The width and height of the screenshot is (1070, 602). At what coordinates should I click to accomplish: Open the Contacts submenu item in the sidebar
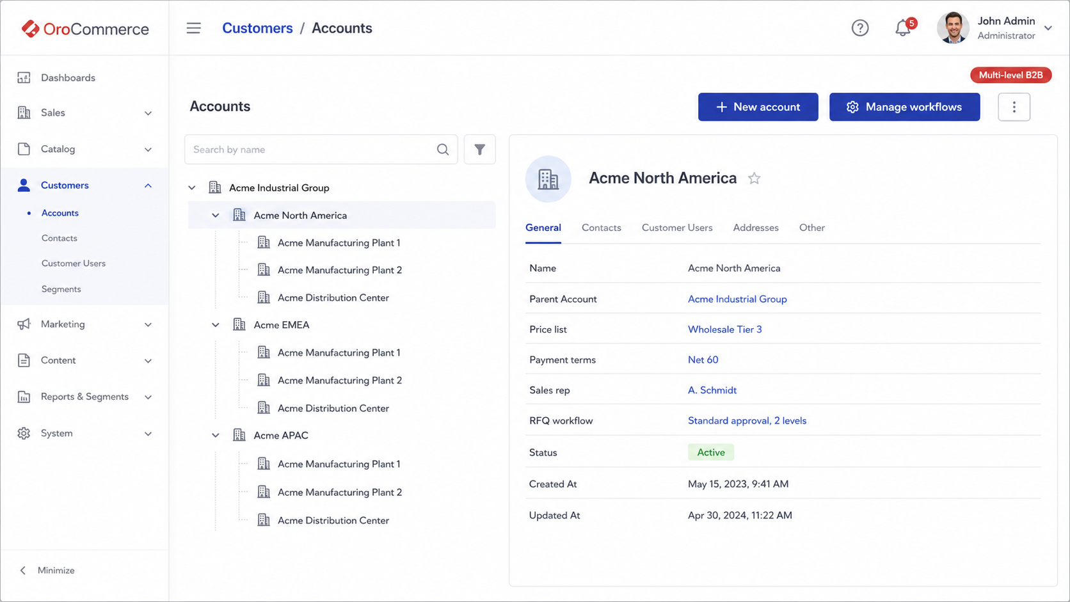click(x=60, y=238)
